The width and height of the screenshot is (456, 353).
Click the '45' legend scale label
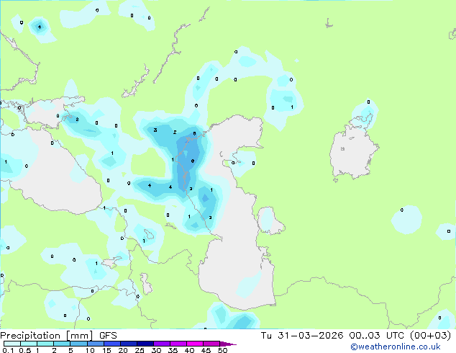click(206, 350)
